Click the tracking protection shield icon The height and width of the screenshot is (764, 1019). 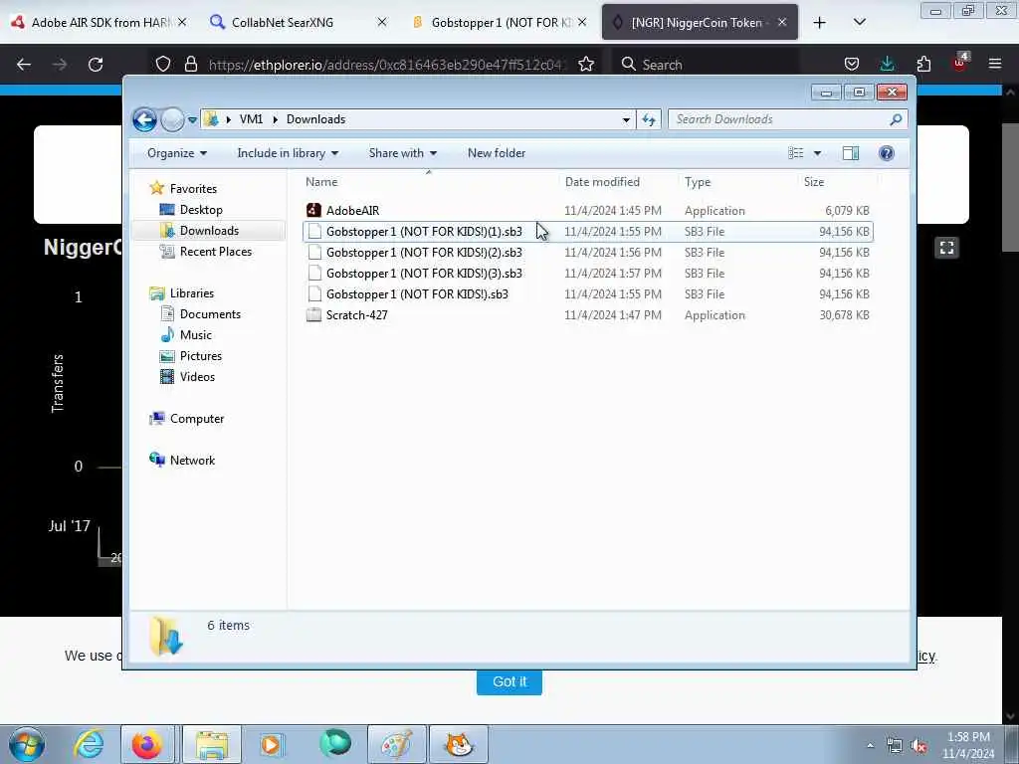[163, 65]
